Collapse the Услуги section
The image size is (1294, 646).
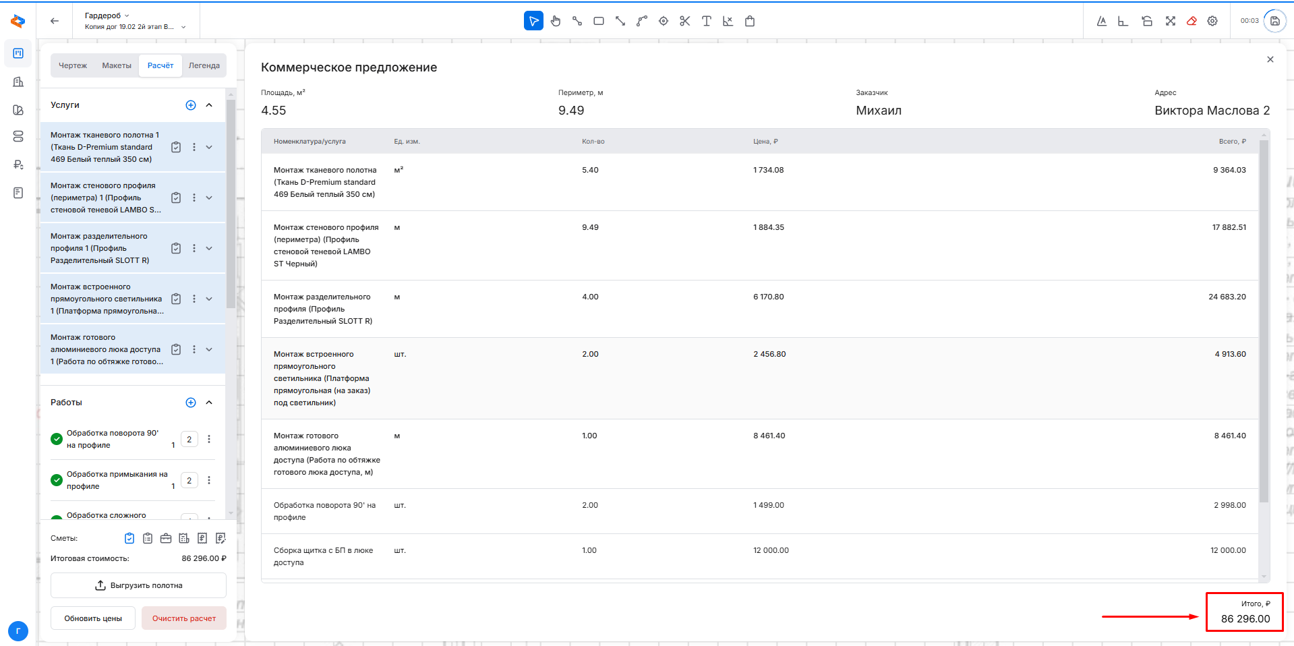click(x=209, y=105)
